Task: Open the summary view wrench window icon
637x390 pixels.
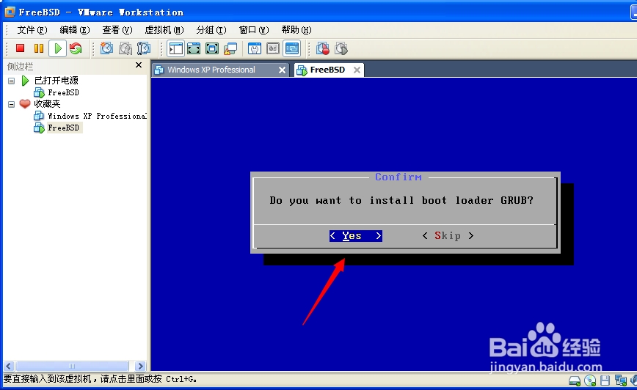Action: point(255,48)
